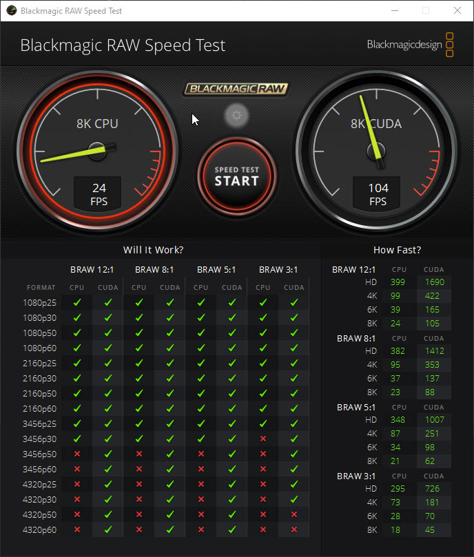Click 4320p60 BRAW 3:1 CUDA red cross
This screenshot has width=474, height=557.
pos(294,530)
